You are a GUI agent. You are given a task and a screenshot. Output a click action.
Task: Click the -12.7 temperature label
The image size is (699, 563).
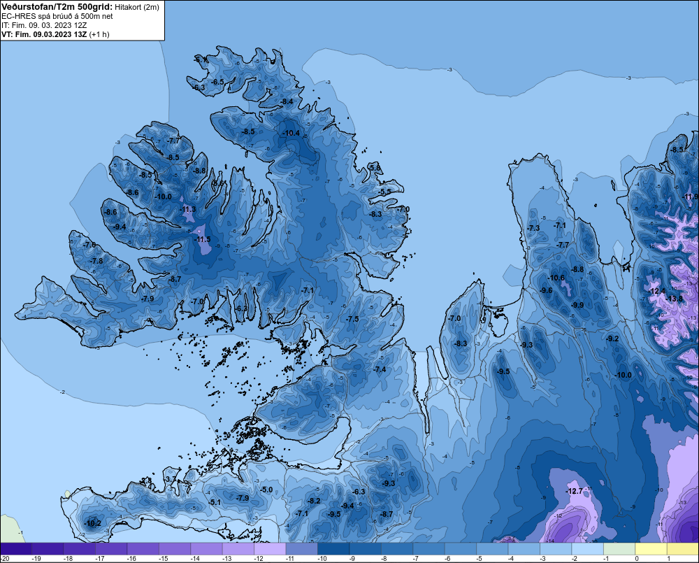pos(574,491)
